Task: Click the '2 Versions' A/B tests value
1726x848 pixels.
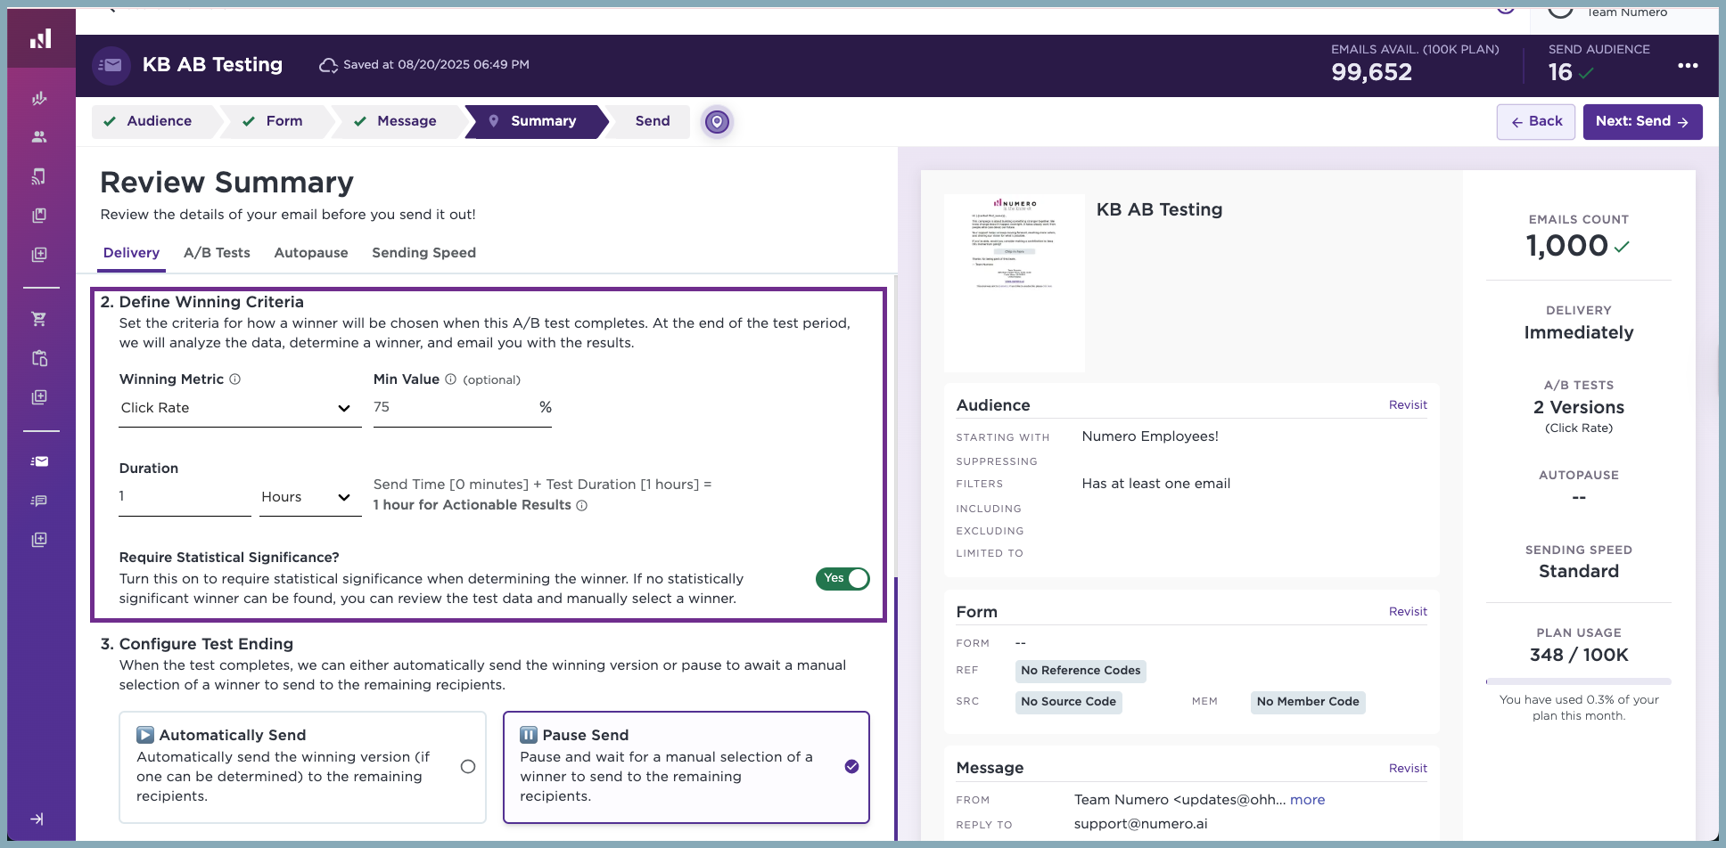Action: [x=1579, y=408]
